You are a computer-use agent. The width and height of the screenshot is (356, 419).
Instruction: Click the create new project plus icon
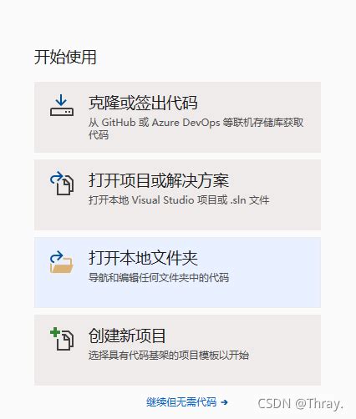(x=62, y=338)
